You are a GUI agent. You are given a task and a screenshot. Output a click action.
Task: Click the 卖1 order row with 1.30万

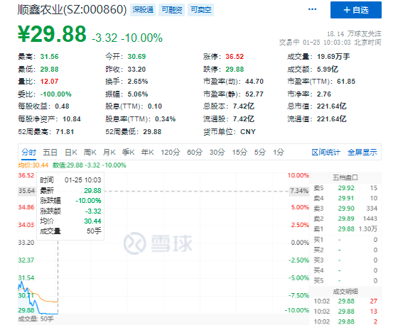click(x=345, y=229)
